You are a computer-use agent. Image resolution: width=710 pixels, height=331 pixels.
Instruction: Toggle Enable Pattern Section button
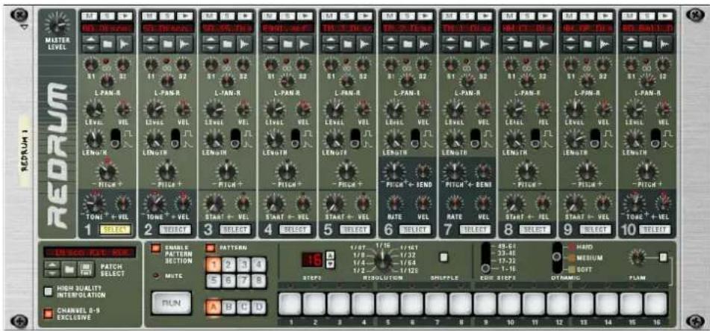(x=156, y=247)
